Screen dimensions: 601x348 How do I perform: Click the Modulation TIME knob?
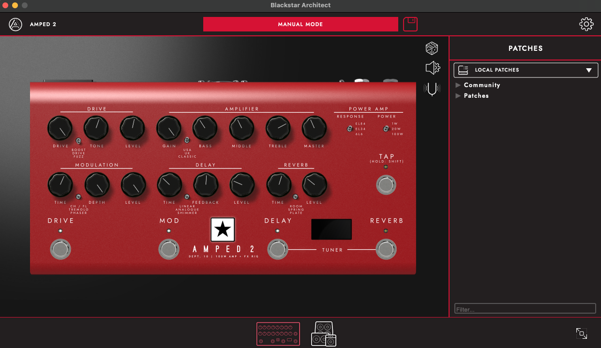click(60, 185)
